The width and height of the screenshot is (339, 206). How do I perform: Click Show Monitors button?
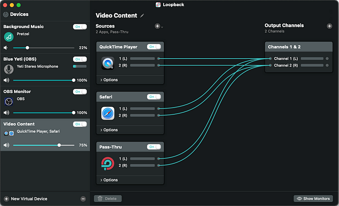tap(313, 199)
